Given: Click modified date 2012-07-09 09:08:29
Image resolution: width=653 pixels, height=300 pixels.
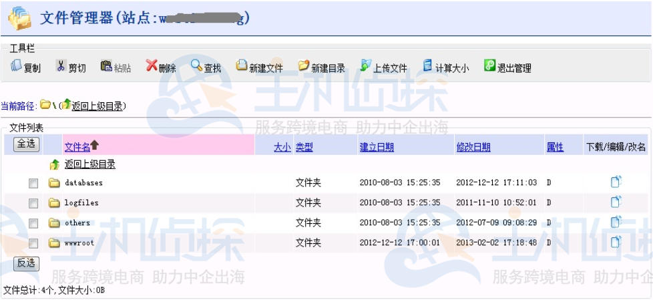Looking at the screenshot, I should [496, 222].
